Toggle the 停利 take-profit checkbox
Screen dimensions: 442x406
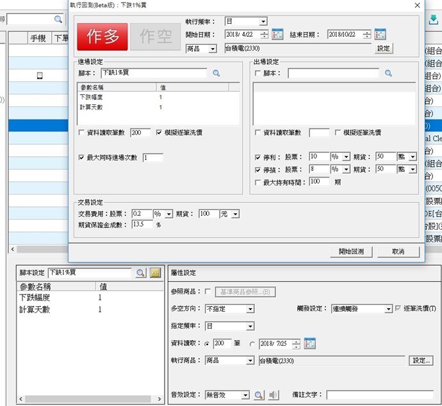[258, 157]
